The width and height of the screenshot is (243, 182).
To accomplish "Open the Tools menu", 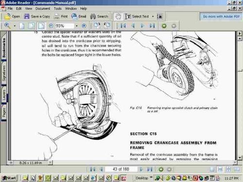I will [x=58, y=9].
